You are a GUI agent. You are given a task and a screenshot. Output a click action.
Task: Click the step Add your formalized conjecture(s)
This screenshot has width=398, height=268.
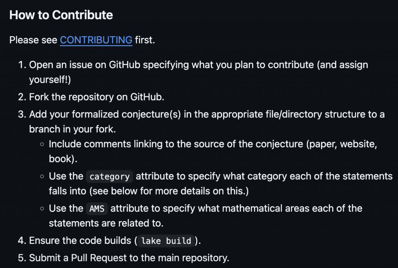click(x=201, y=122)
